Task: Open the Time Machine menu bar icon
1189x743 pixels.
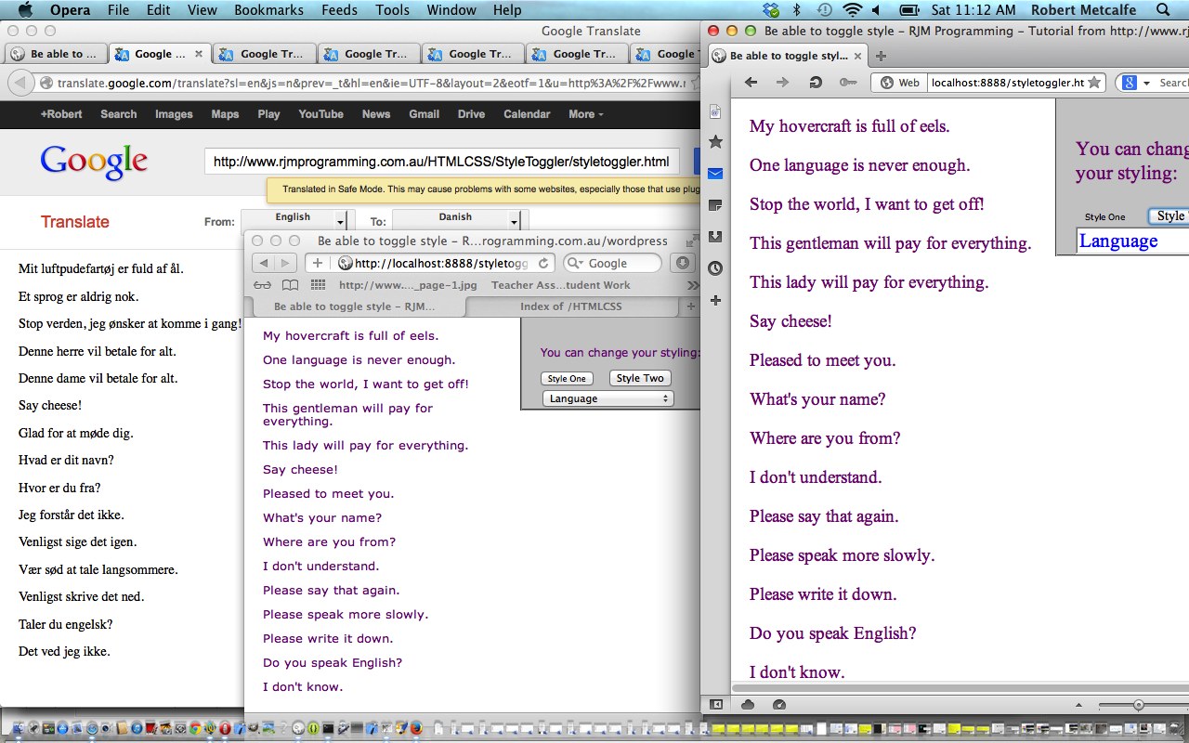Action: (x=824, y=10)
